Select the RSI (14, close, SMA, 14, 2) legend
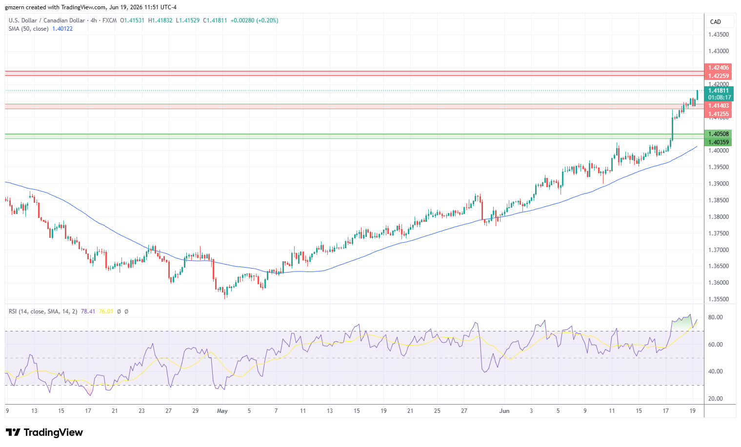Viewport: 741px width, 447px height. [x=43, y=311]
